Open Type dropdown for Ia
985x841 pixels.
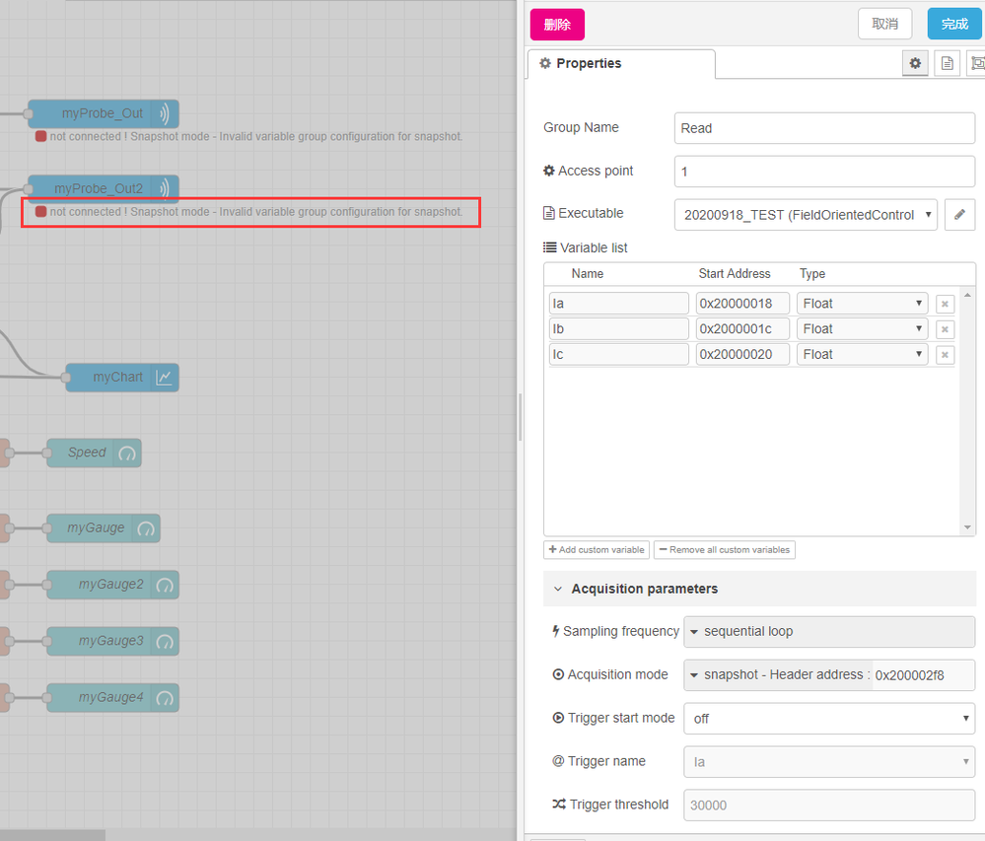coord(862,304)
